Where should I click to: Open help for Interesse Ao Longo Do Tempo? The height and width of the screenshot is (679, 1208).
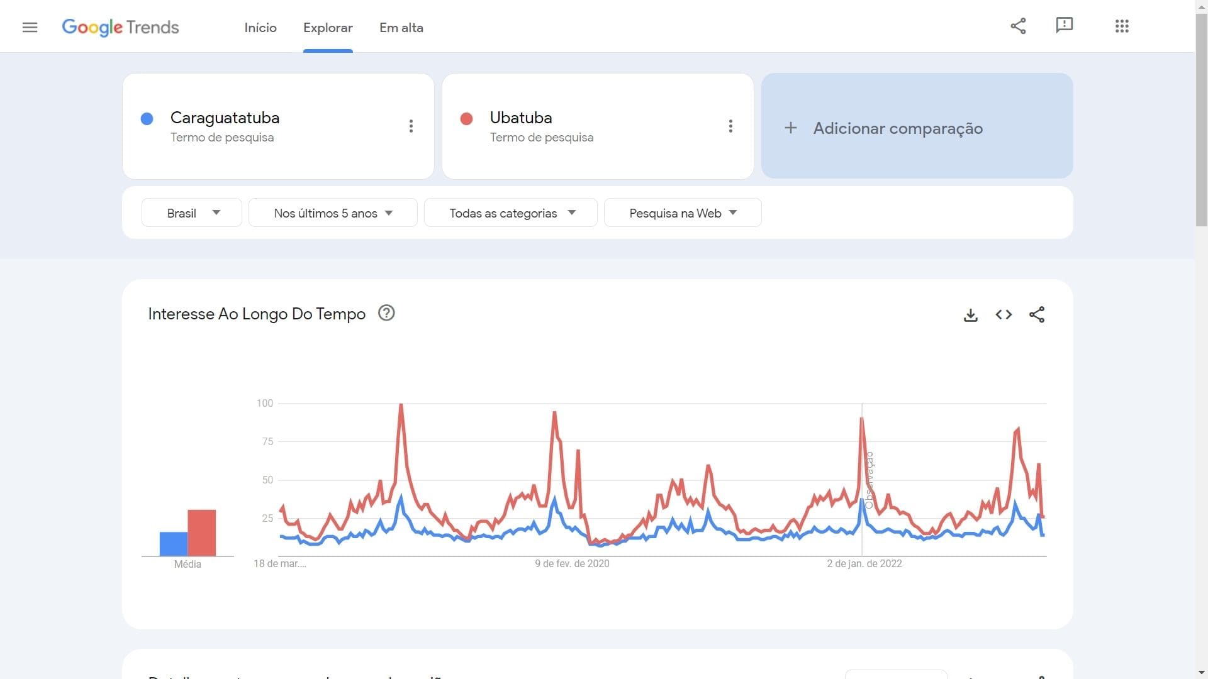(386, 313)
